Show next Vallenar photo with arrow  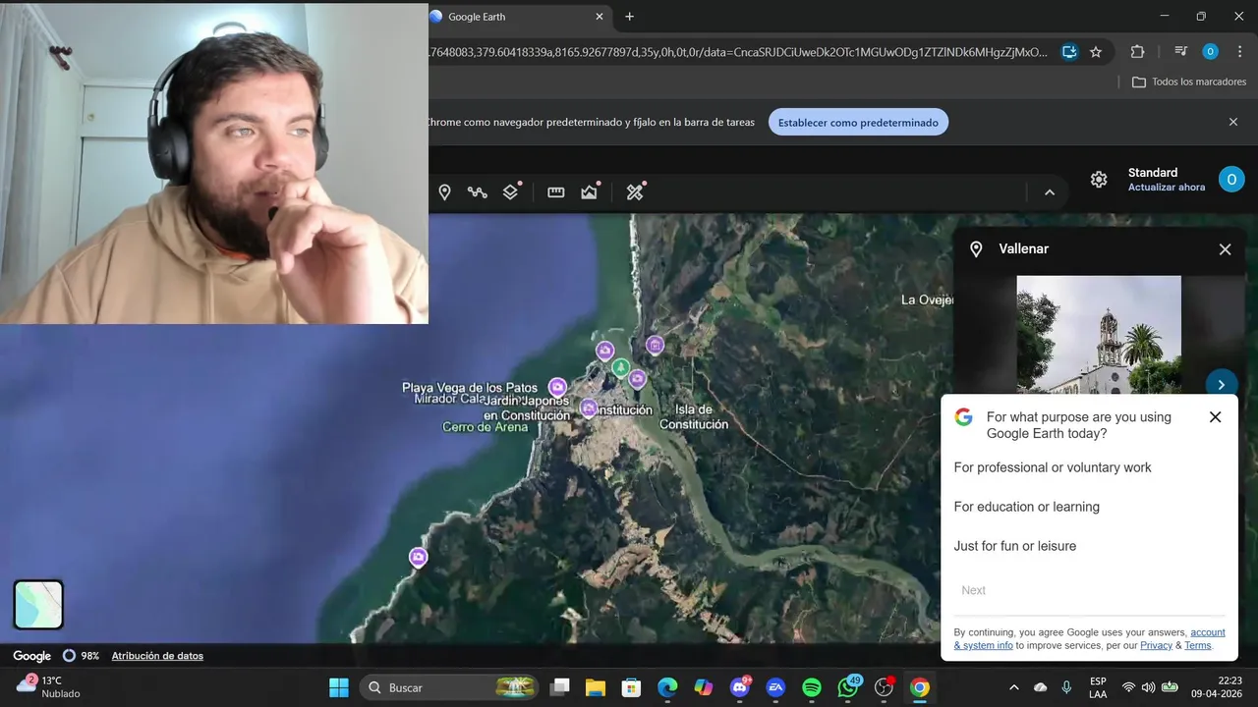click(x=1222, y=385)
